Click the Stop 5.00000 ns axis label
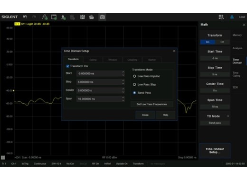Screen dimensions: 247x180 pyautogui.click(x=187, y=157)
